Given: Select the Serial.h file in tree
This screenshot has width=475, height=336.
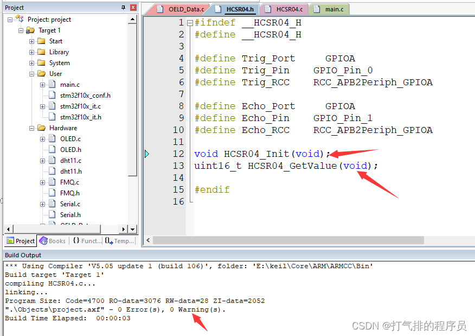Looking at the screenshot, I should (69, 214).
